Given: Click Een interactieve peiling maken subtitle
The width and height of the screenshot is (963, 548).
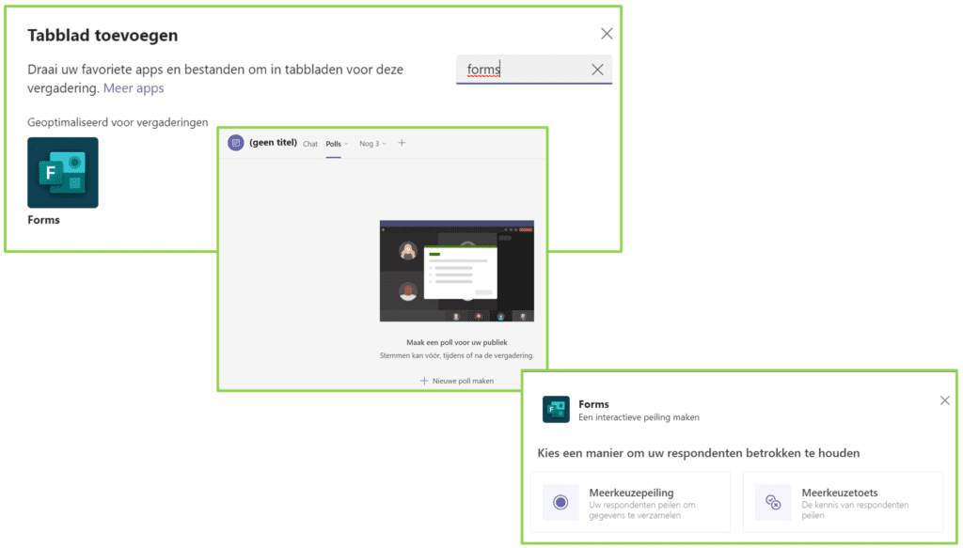Looking at the screenshot, I should (639, 417).
